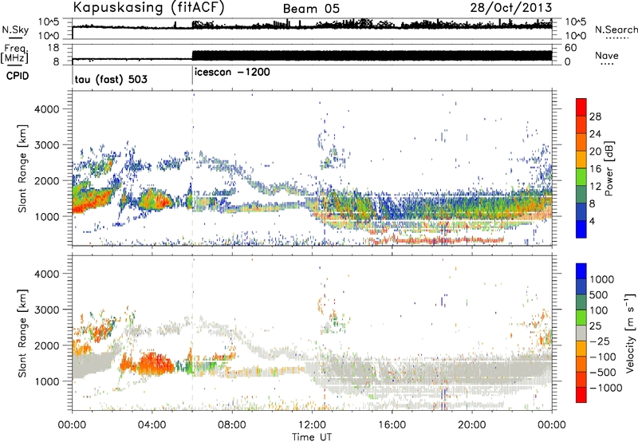Click the red top segment of Power colorbar
This screenshot has width=638, height=442.
click(581, 107)
